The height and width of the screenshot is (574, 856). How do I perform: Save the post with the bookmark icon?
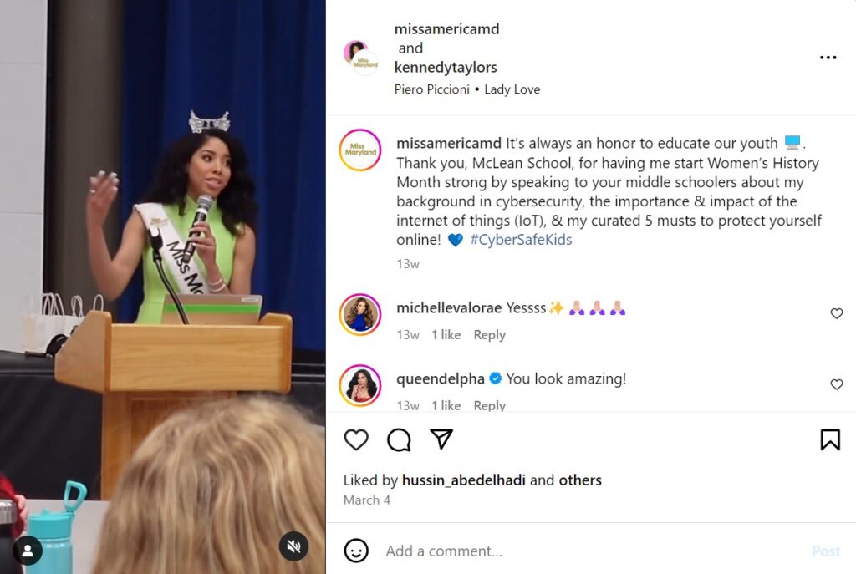pos(830,439)
